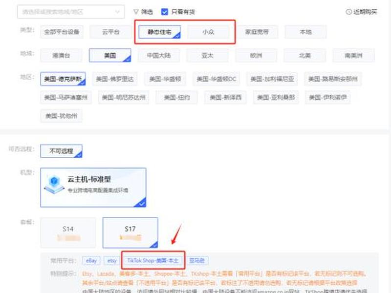Screen dimensions: 391x293
Task: Select the 云主机-标准型 machine card
Action: click(x=93, y=188)
